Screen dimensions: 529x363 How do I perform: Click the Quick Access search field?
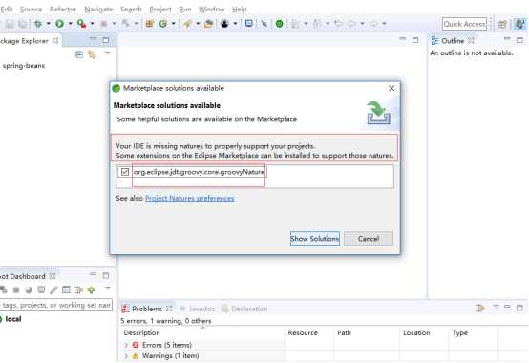(465, 24)
